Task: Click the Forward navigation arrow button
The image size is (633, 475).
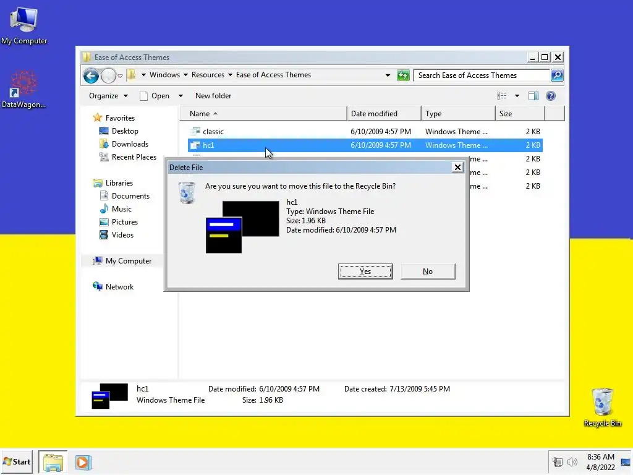Action: pyautogui.click(x=108, y=75)
